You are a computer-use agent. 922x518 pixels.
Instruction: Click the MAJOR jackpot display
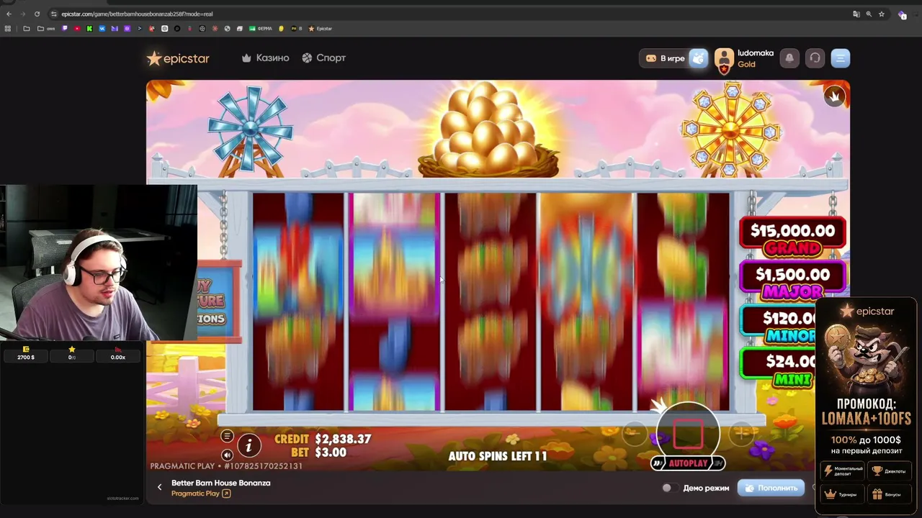coord(792,281)
